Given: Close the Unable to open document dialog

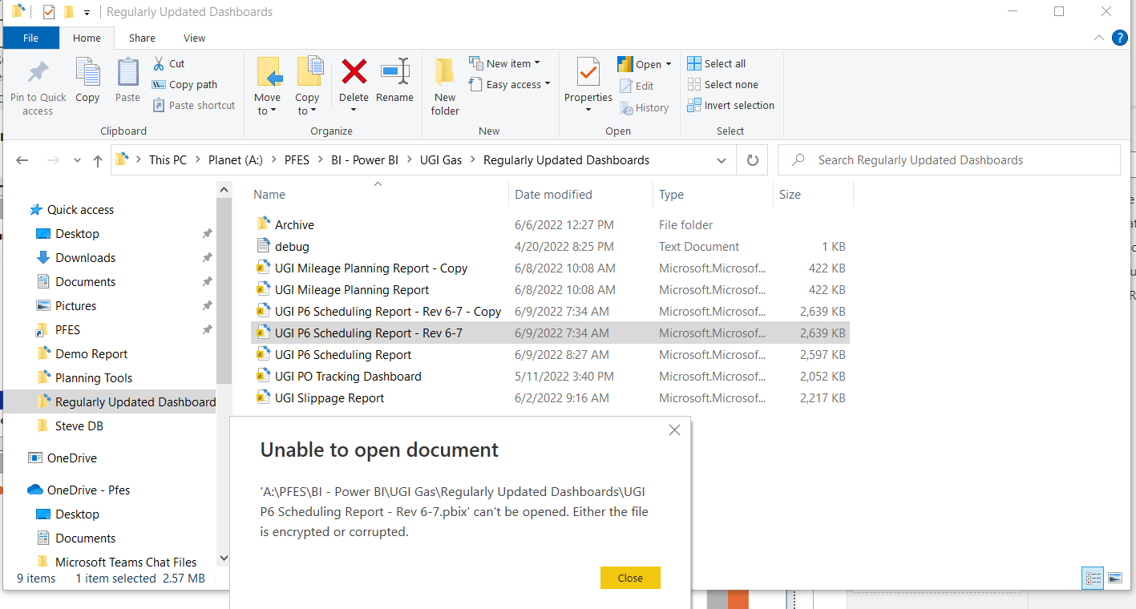Looking at the screenshot, I should pyautogui.click(x=630, y=577).
